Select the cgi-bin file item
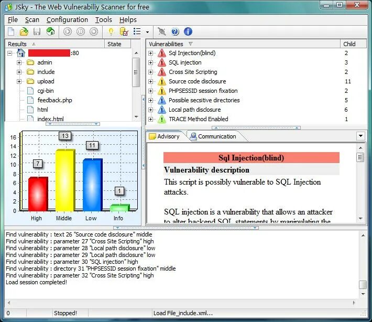 (45, 91)
